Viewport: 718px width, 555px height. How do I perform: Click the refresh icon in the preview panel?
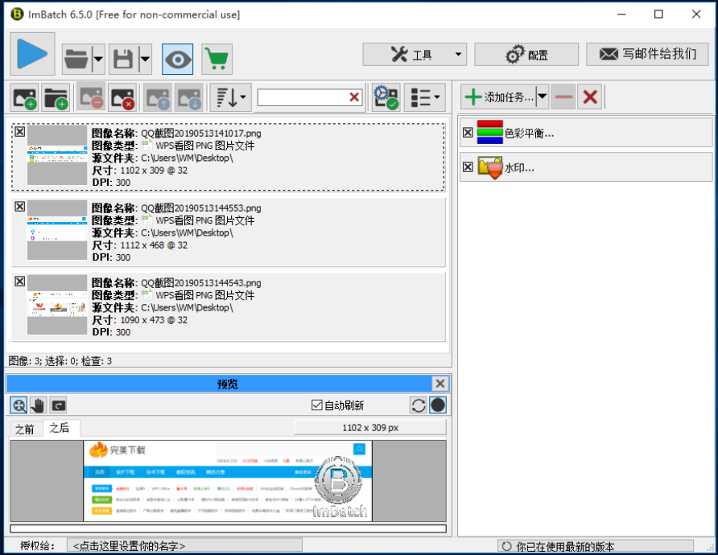[419, 405]
